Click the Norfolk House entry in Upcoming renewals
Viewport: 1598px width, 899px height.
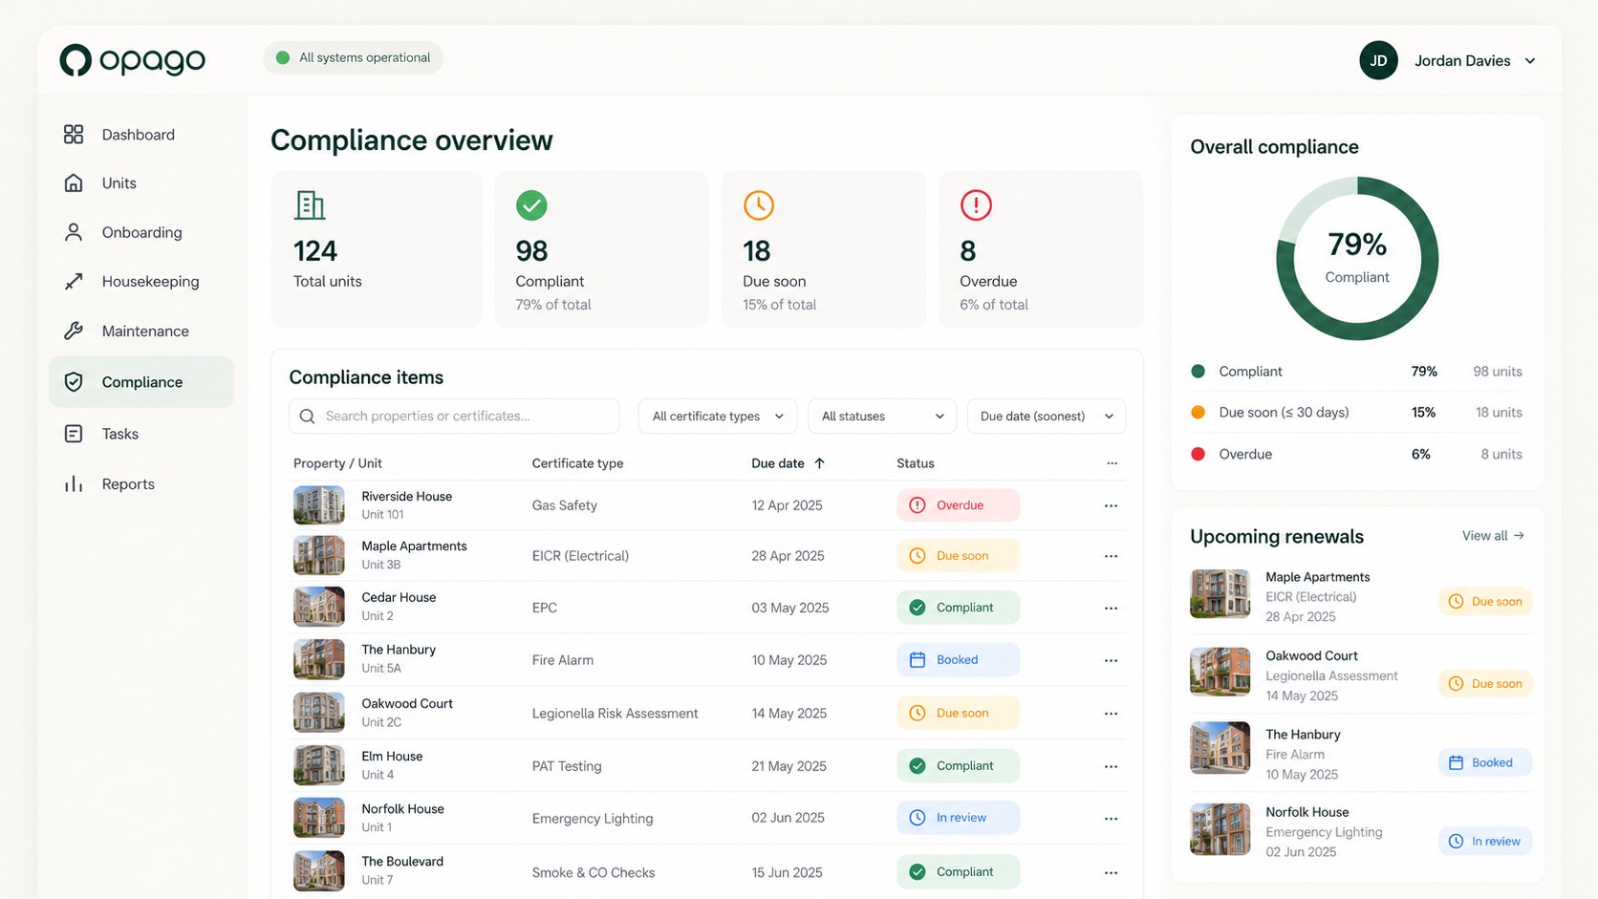tap(1361, 831)
